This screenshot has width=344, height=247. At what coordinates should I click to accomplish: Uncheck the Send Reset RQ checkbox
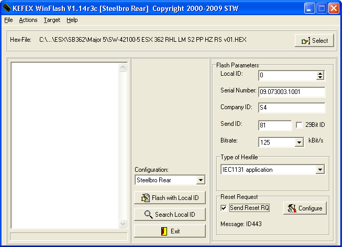(x=224, y=208)
